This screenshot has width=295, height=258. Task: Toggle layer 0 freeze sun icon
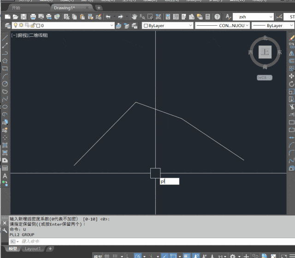(21, 25)
